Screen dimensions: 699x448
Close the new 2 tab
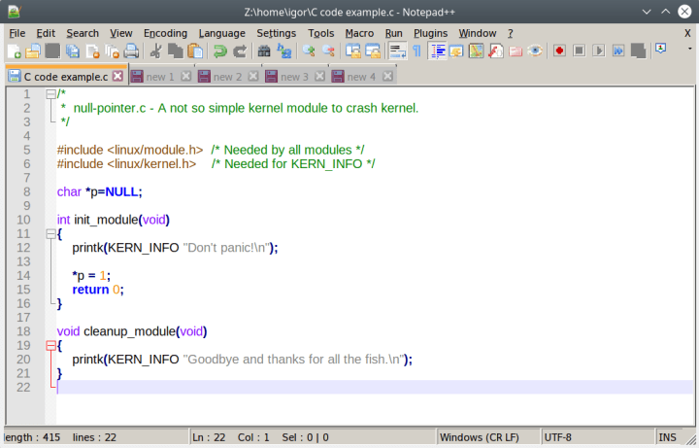click(253, 77)
